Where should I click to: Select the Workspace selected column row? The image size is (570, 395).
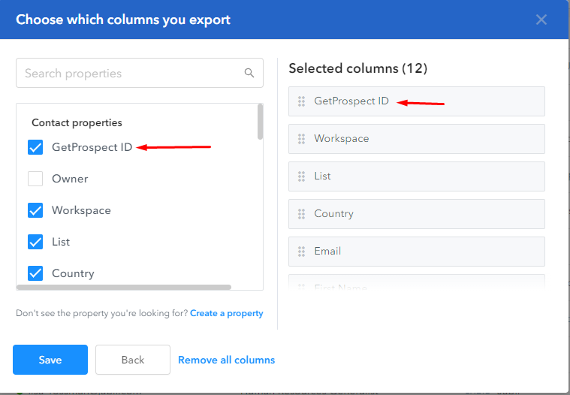coord(417,139)
